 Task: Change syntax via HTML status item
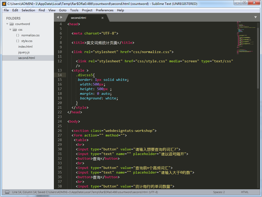pyautogui.click(x=245, y=192)
